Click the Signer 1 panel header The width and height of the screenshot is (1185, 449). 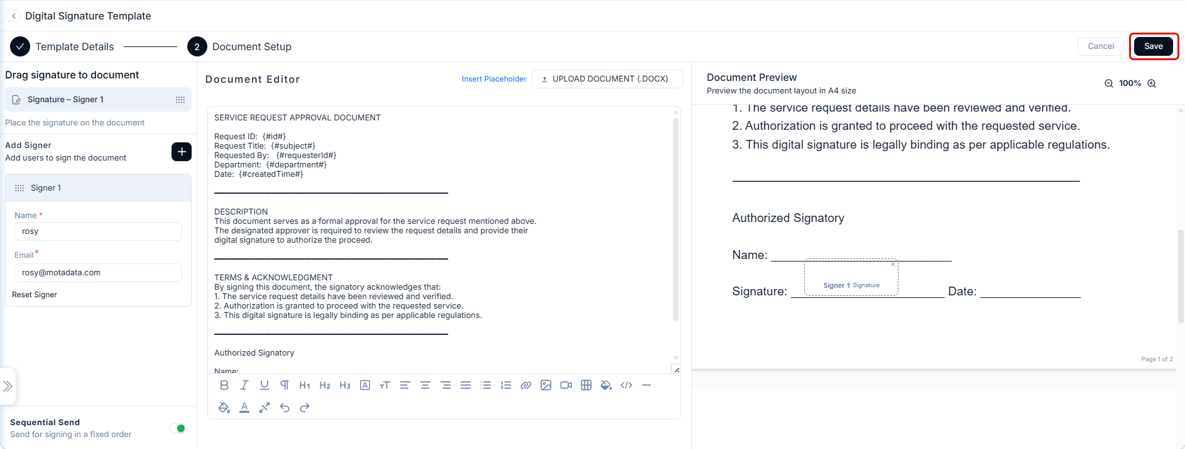pyautogui.click(x=98, y=188)
